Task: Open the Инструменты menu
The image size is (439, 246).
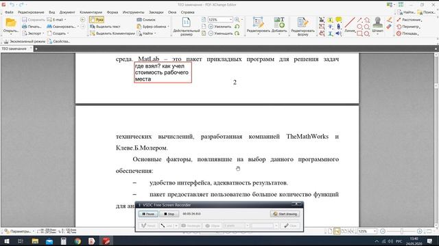Action: tap(133, 12)
